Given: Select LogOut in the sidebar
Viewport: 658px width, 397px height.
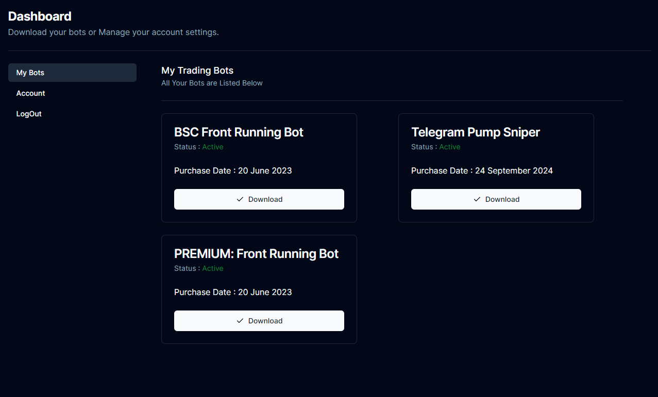Looking at the screenshot, I should (72, 114).
